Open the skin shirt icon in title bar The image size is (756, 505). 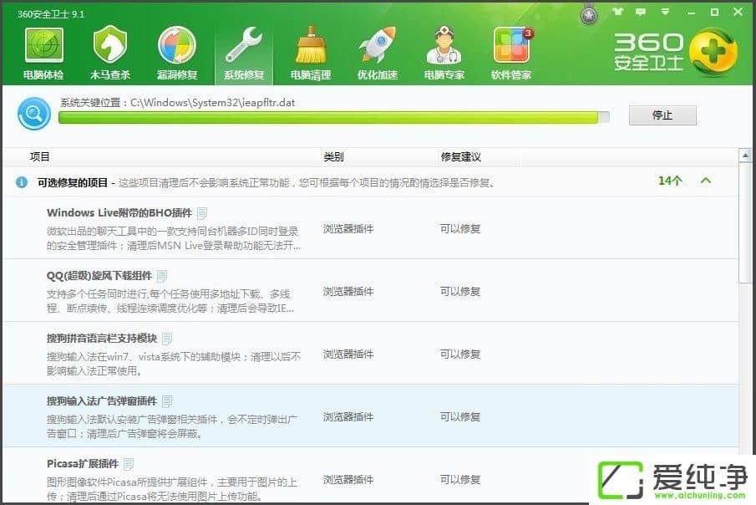[x=617, y=12]
